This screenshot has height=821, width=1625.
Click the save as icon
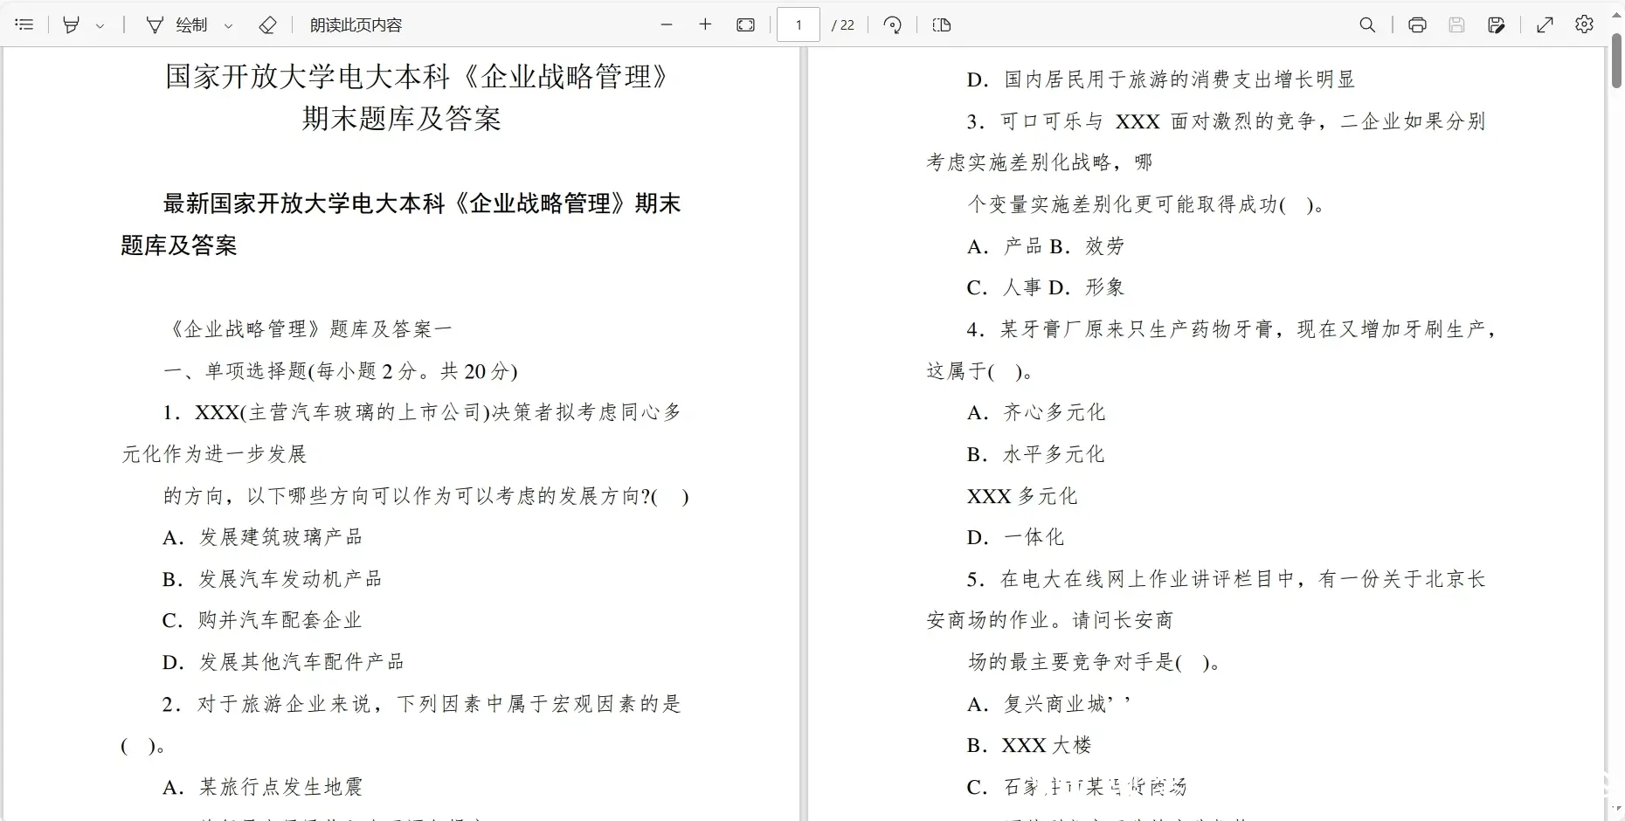[1496, 24]
